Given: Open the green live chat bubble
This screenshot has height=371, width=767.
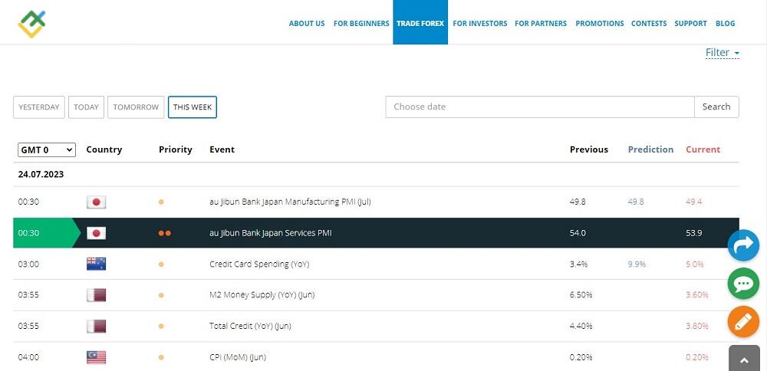Looking at the screenshot, I should [742, 284].
